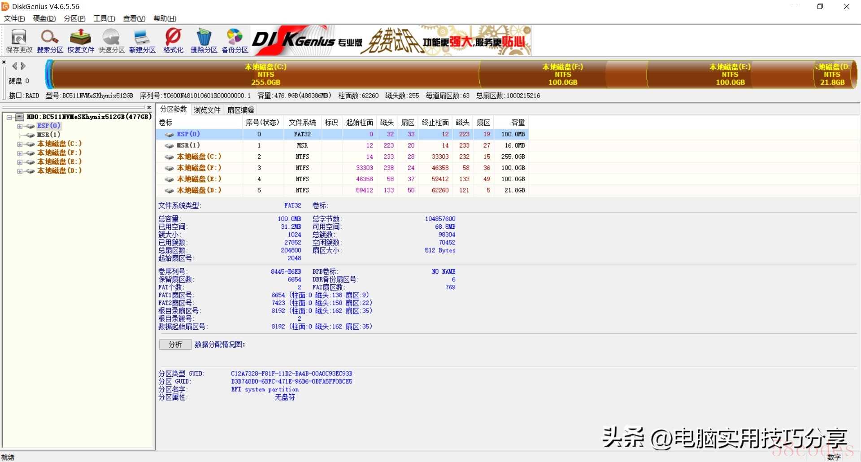Close the left disk tree panel
The height and width of the screenshot is (462, 861).
tap(149, 108)
